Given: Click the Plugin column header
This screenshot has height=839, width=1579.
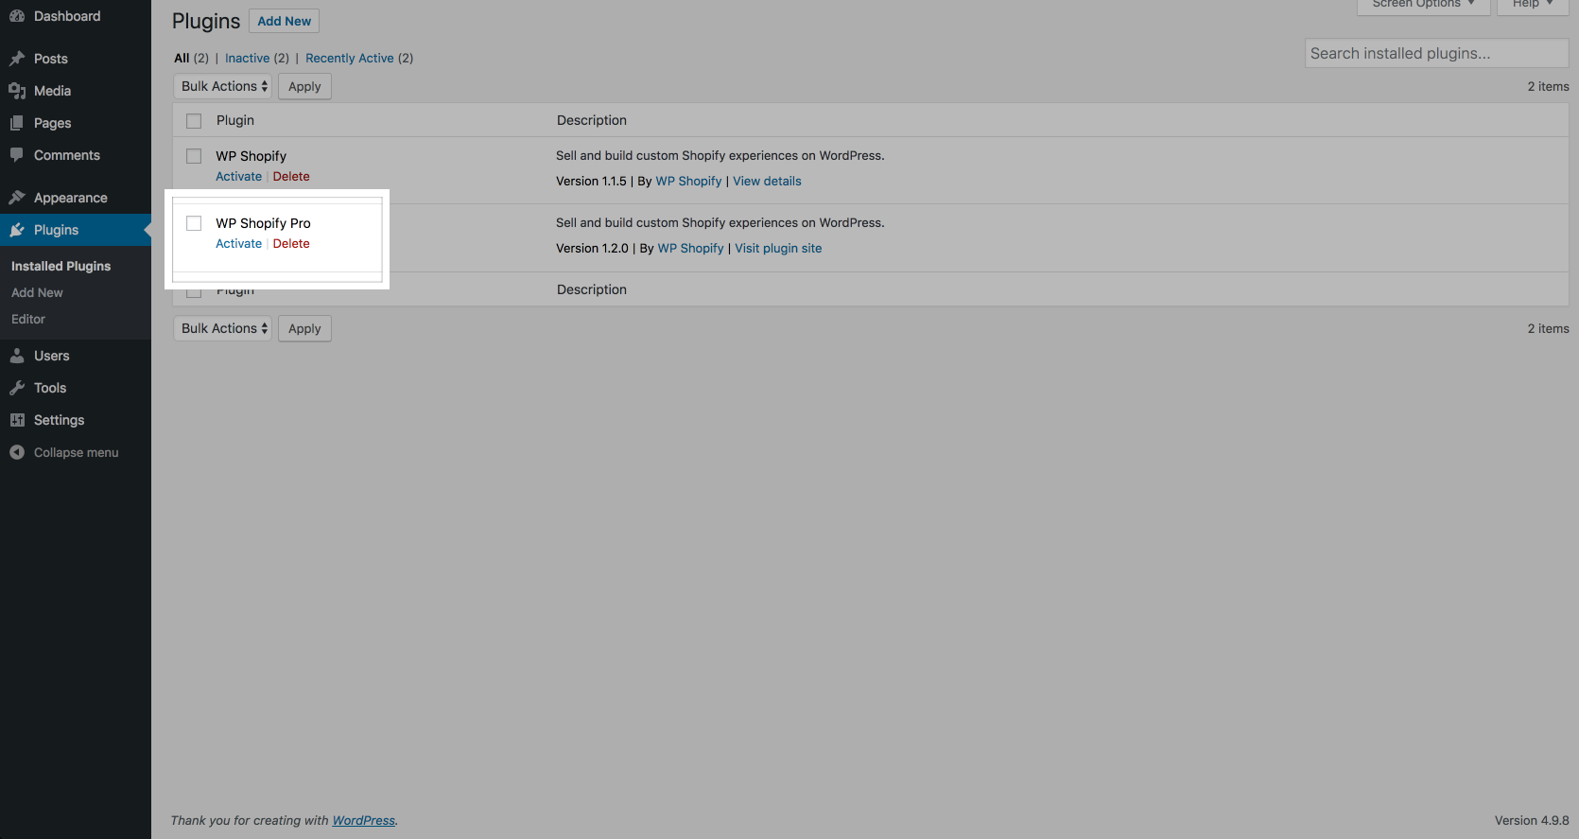Looking at the screenshot, I should pyautogui.click(x=235, y=120).
